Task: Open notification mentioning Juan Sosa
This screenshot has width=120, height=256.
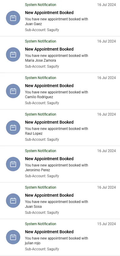Action: click(60, 201)
